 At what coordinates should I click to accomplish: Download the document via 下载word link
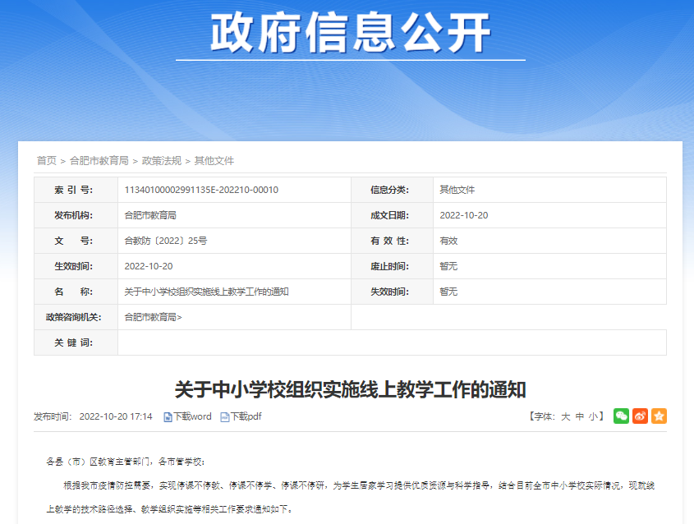(192, 416)
